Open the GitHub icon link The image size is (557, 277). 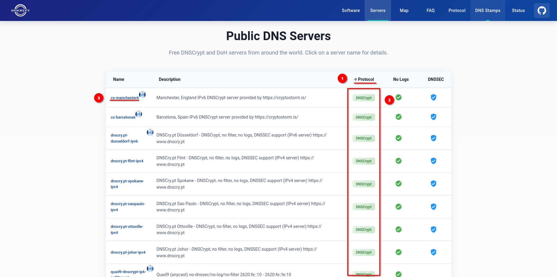(x=542, y=10)
